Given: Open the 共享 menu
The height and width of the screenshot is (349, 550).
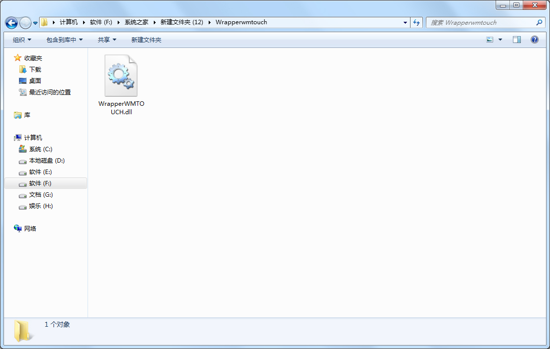Looking at the screenshot, I should (107, 40).
